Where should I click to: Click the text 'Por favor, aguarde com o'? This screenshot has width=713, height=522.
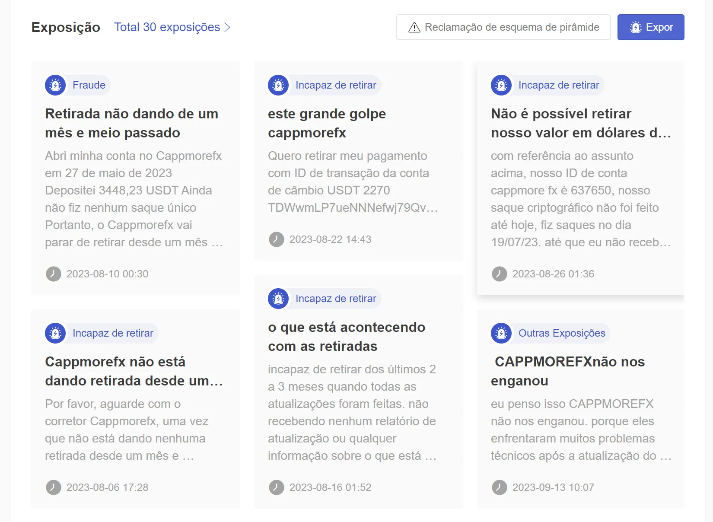113,404
